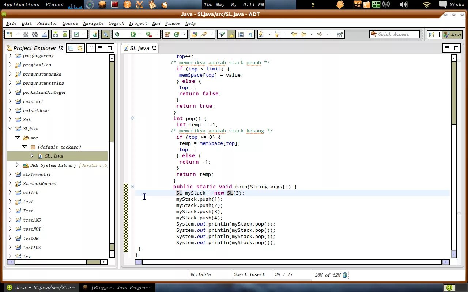Click Back navigation yellow arrow

(x=303, y=34)
